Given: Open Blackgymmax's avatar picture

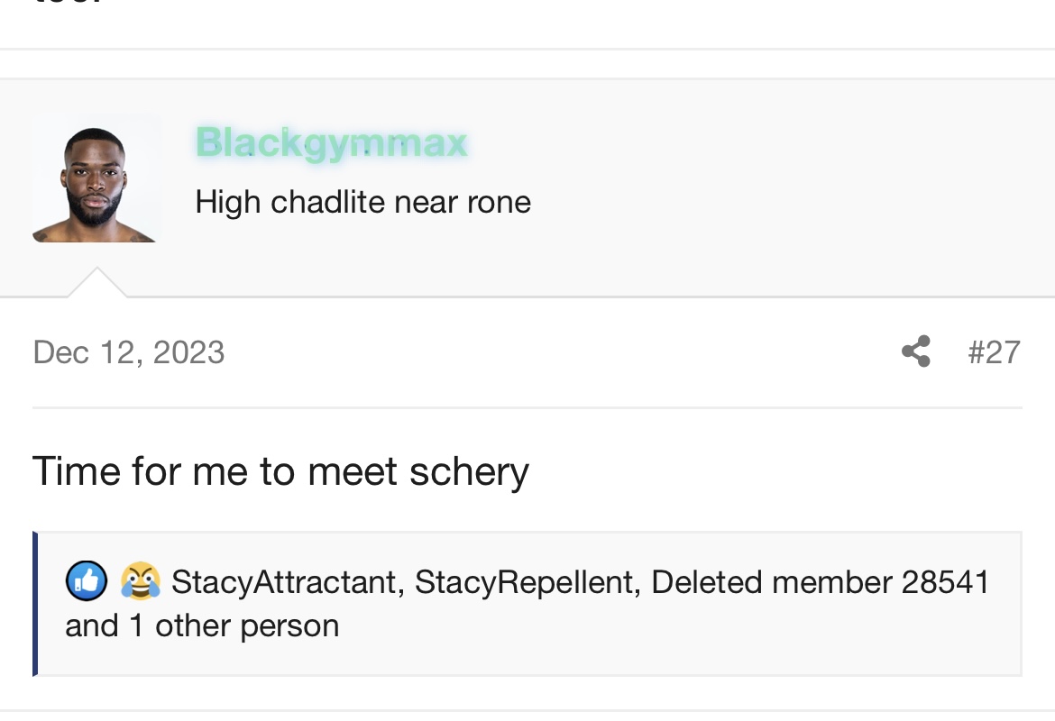Looking at the screenshot, I should pos(96,181).
